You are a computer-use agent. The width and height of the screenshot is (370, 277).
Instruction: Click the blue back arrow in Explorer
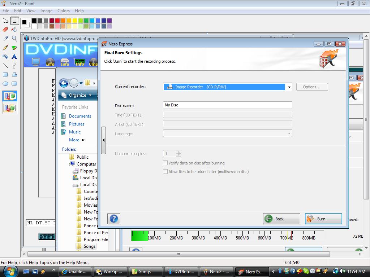(x=64, y=83)
